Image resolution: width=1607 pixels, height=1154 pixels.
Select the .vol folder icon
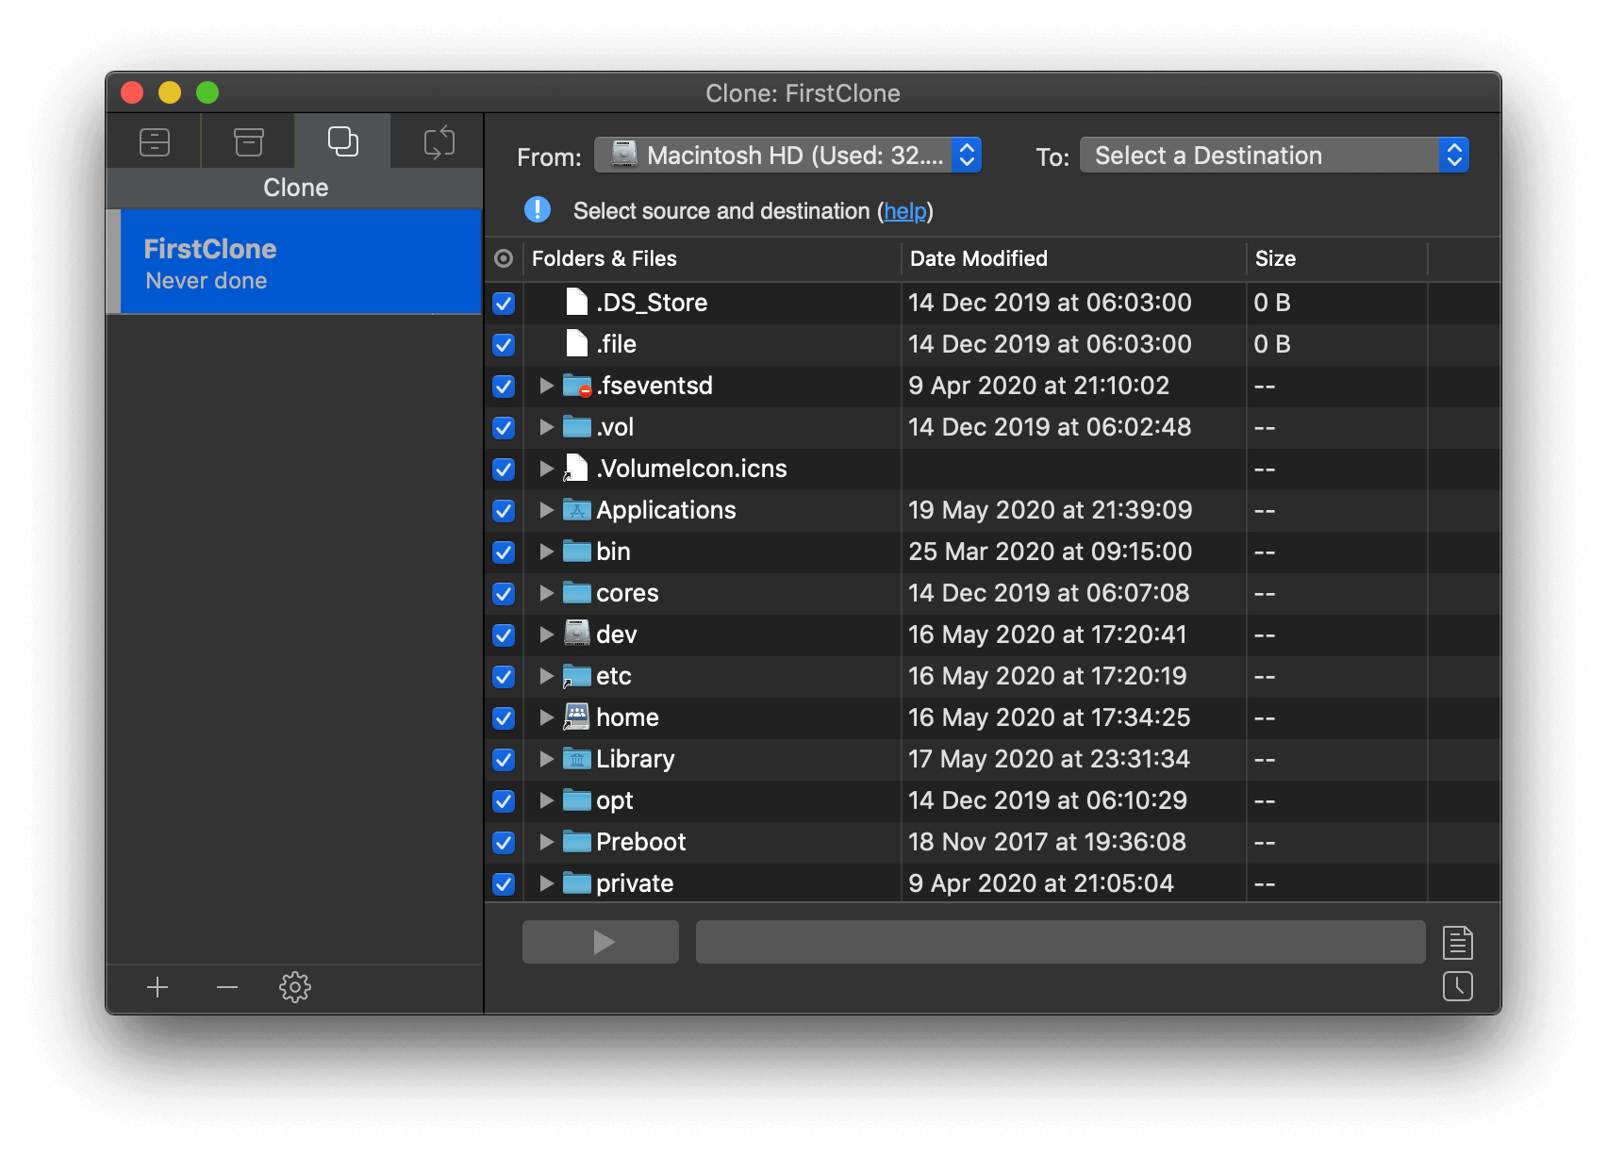pyautogui.click(x=577, y=427)
